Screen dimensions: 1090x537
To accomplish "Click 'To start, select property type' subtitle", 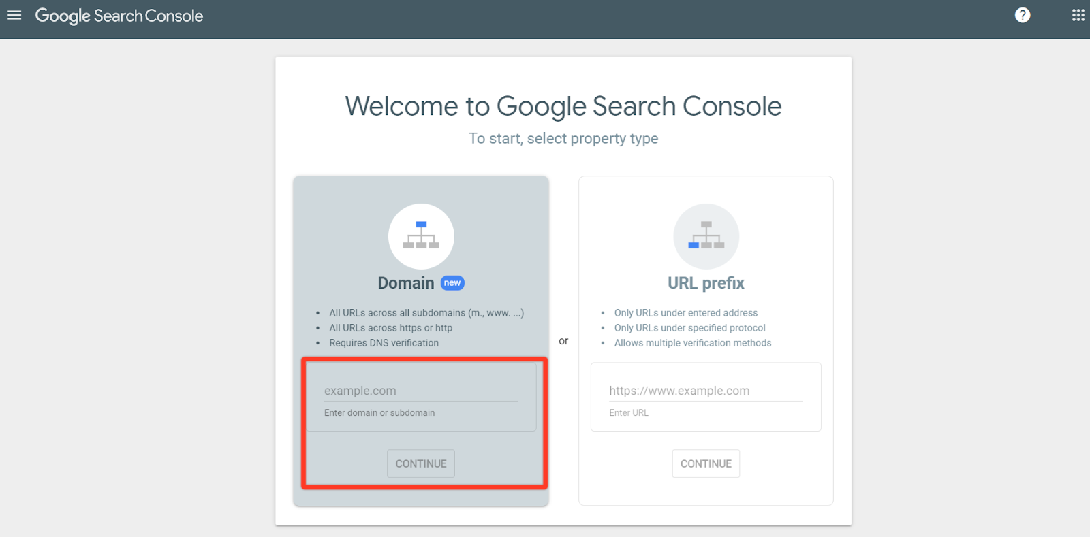I will [563, 139].
